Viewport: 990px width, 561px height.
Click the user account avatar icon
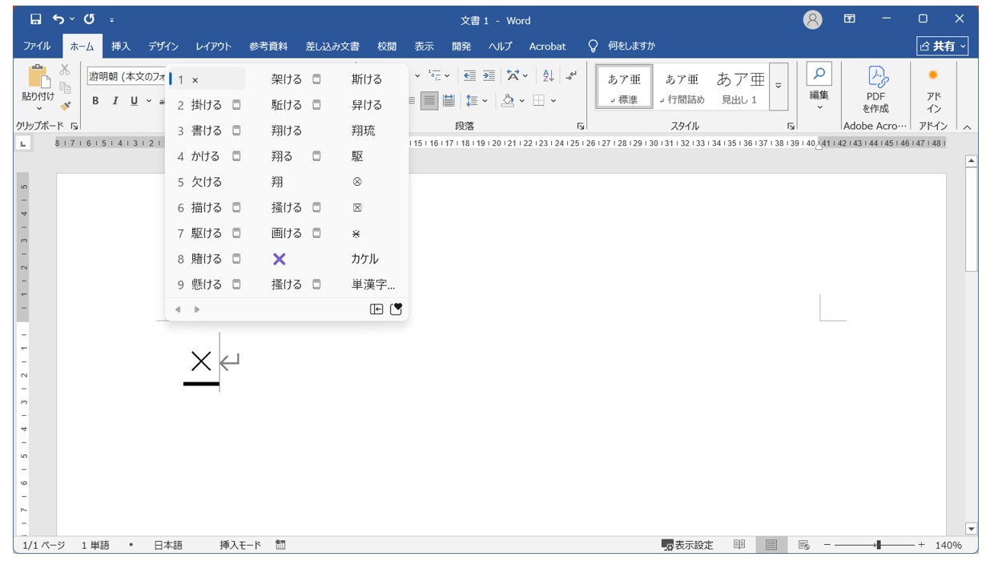(812, 19)
